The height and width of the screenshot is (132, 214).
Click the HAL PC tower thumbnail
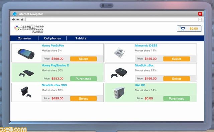pyautogui.click(x=119, y=93)
